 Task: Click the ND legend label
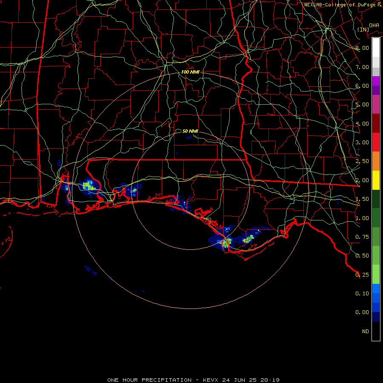[366, 332]
